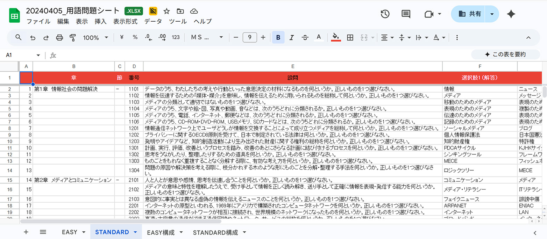Click the print icon in toolbar
The width and height of the screenshot is (547, 239).
pos(59,37)
